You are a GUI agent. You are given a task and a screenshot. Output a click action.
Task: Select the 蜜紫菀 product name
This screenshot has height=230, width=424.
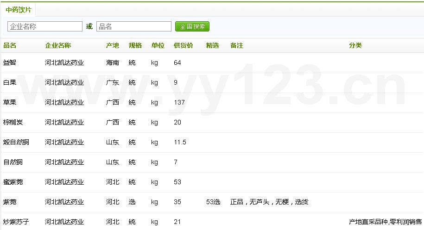(13, 182)
